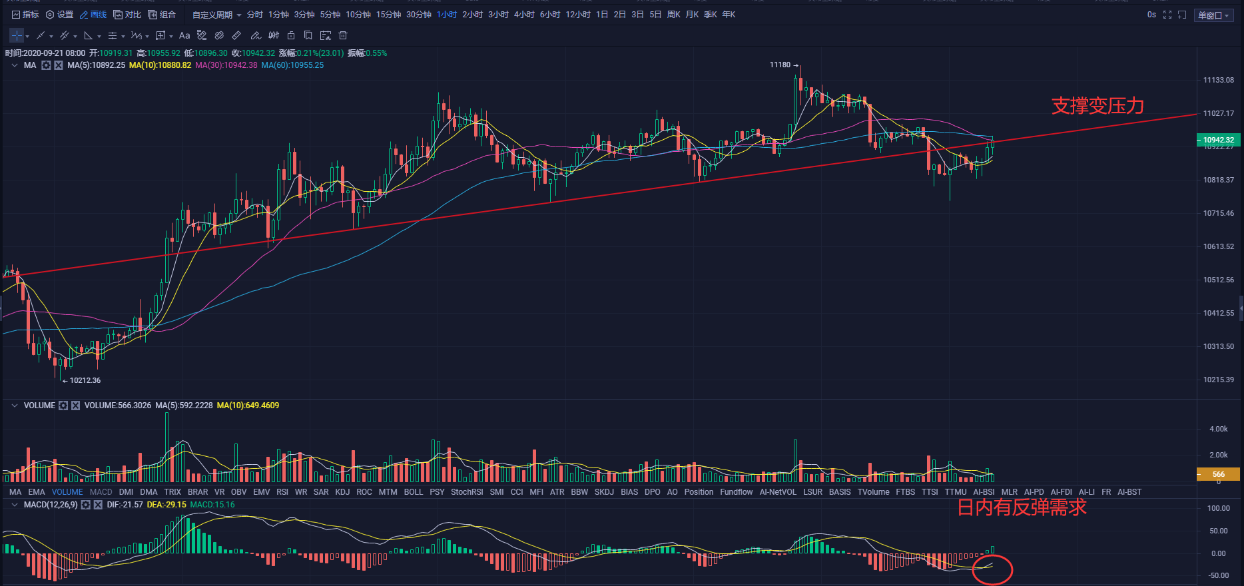Image resolution: width=1244 pixels, height=586 pixels.
Task: Select the crosshair cursor tool
Action: pyautogui.click(x=17, y=35)
